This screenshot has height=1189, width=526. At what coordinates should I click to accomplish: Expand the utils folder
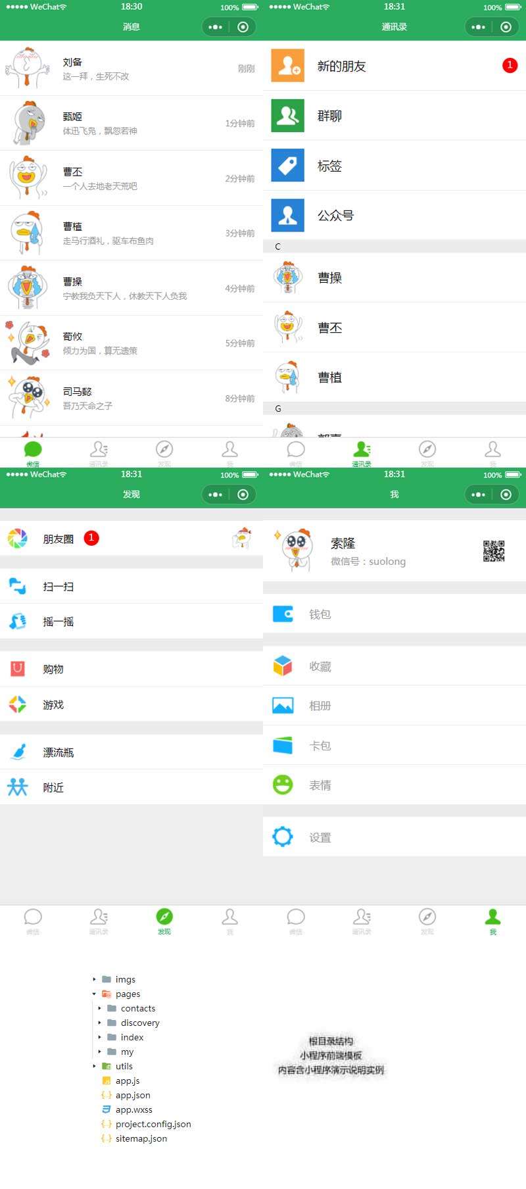pos(94,1066)
